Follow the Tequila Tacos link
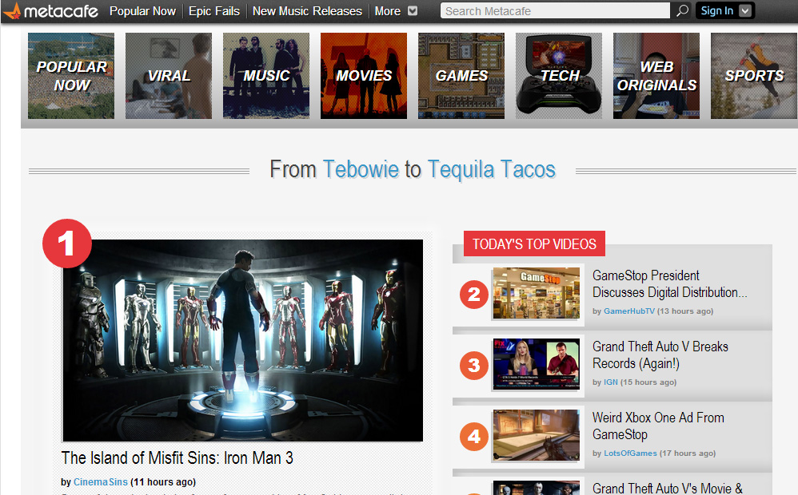798x495 pixels. [491, 169]
